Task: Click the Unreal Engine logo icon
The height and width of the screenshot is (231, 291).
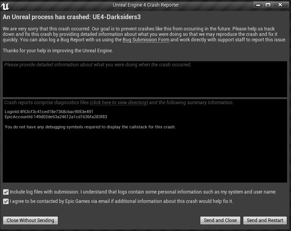Action: 5,5
